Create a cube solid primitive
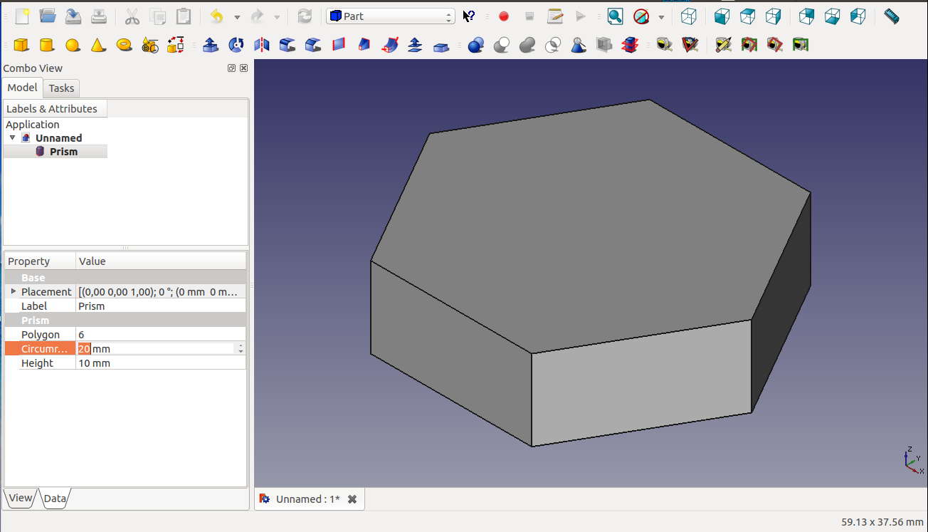This screenshot has width=928, height=532. coord(21,46)
